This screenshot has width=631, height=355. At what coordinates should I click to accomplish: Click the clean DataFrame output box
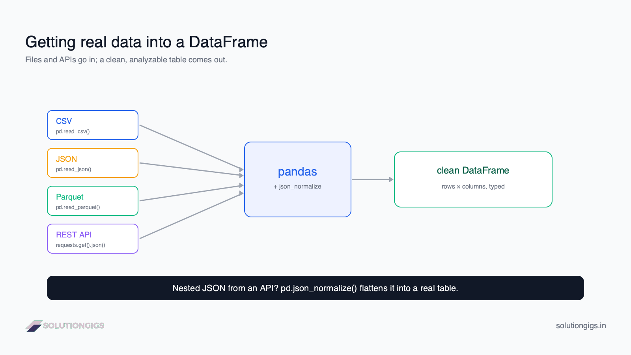tap(473, 179)
